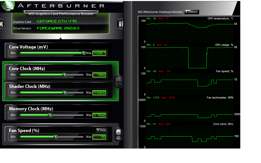Click the current GPU usage value 98
This screenshot has height=163, width=261.
tap(236, 47)
